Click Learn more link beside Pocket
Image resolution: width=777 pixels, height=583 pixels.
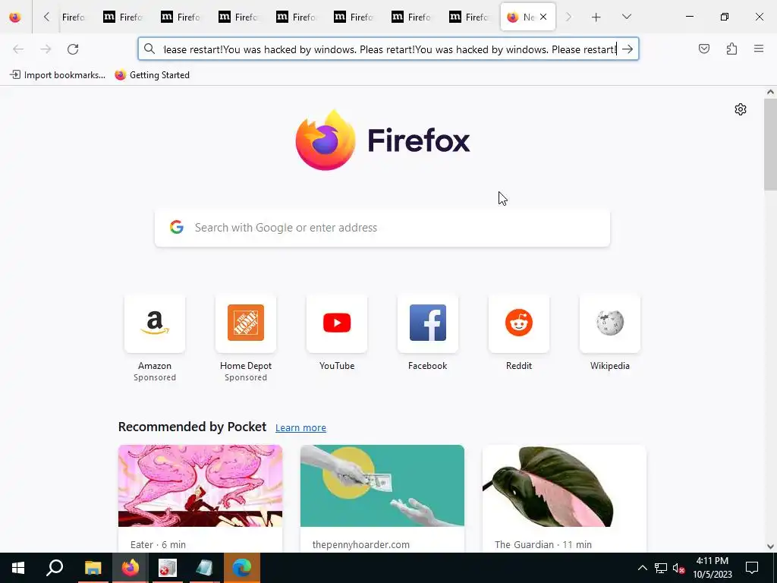click(x=300, y=427)
